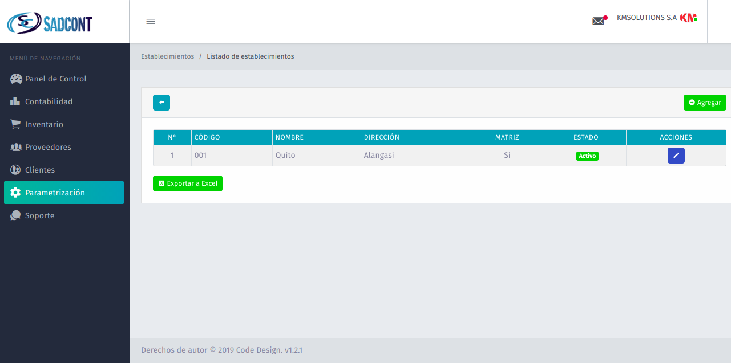Go to Clientes in sidebar
Viewport: 731px width, 363px height.
click(40, 170)
